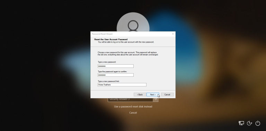Submit Security Answer 3 with the arrow button
Screen dimensions: 266x131
coord(156,99)
